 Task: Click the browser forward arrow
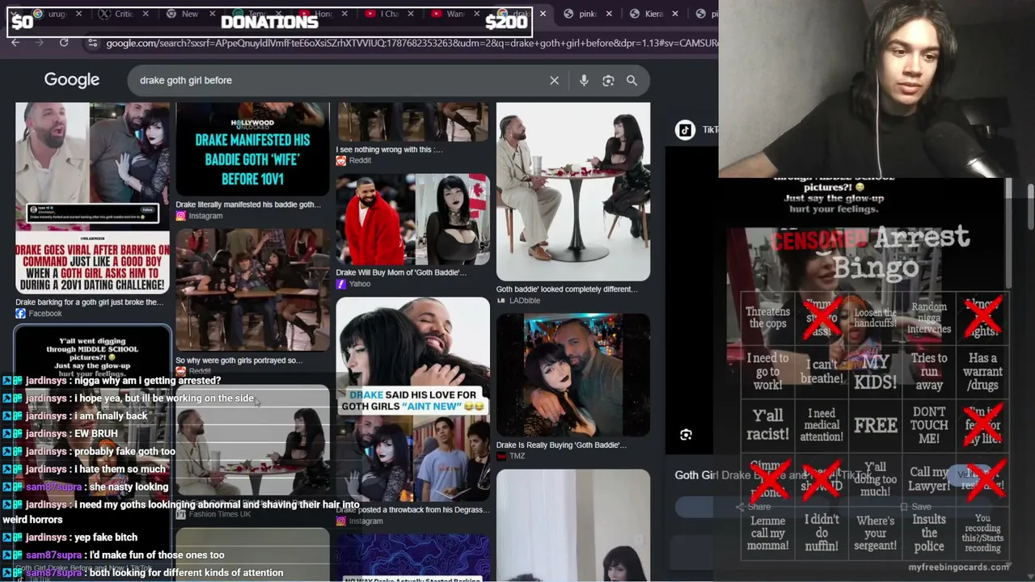click(x=39, y=42)
